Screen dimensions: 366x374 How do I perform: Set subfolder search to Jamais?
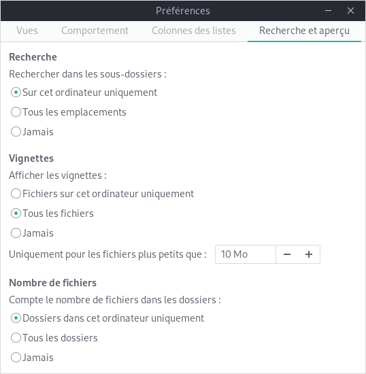32,132
